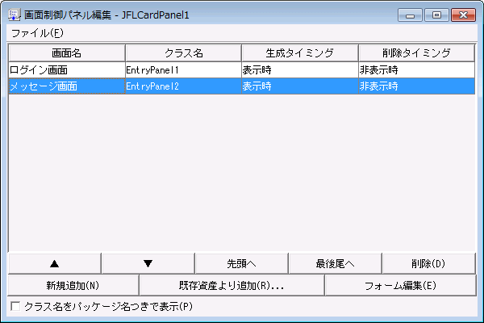Click the 生成タイミング column header
Screen dimensions: 484x323
tap(300, 52)
